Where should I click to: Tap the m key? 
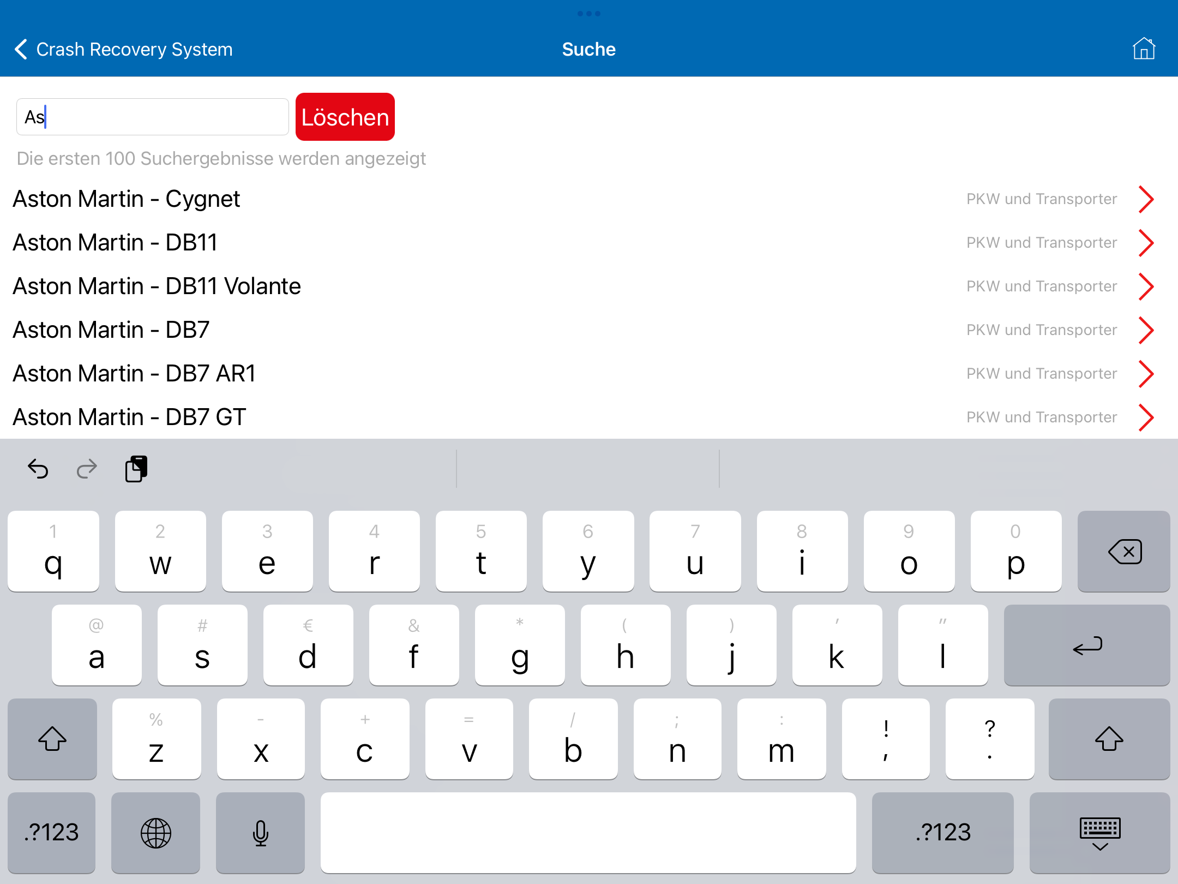782,739
